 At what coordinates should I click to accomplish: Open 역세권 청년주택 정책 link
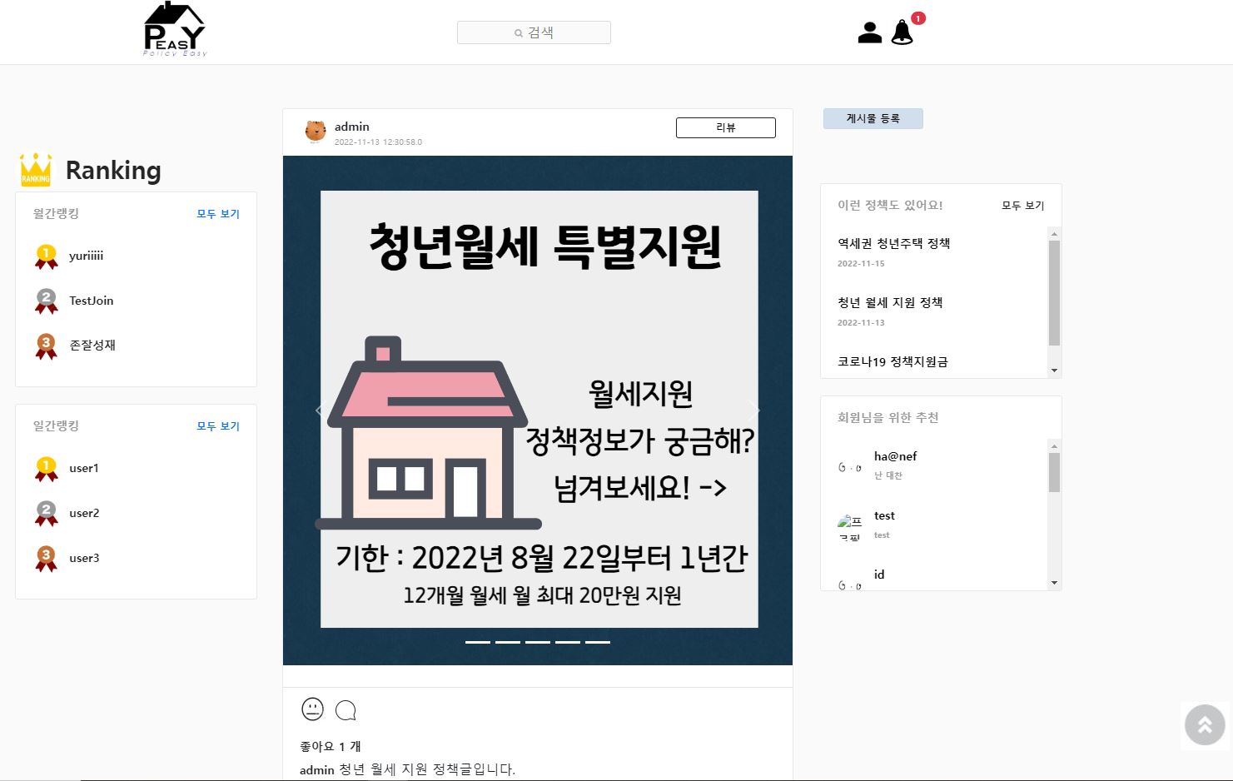[x=894, y=243]
